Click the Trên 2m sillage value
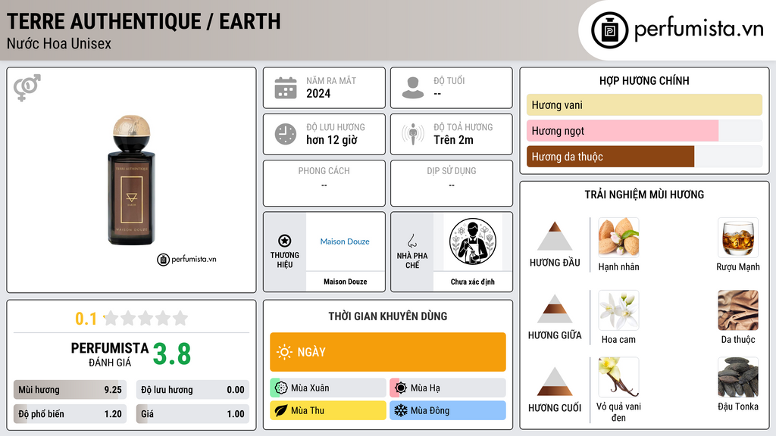Viewport: 776px width, 436px height. (x=454, y=140)
